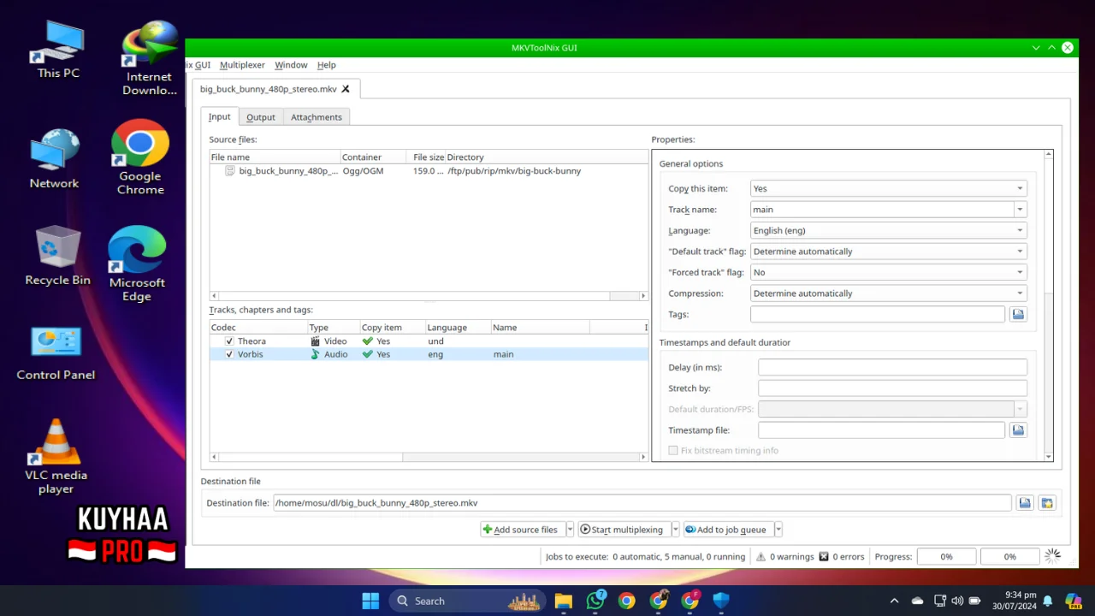Click the Timestamp file input field
Screen dimensions: 1095x616
pyautogui.click(x=881, y=430)
